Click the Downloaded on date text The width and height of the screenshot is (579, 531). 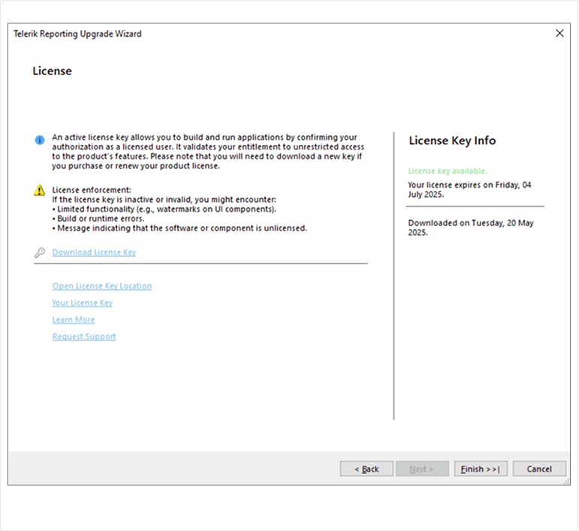(469, 228)
